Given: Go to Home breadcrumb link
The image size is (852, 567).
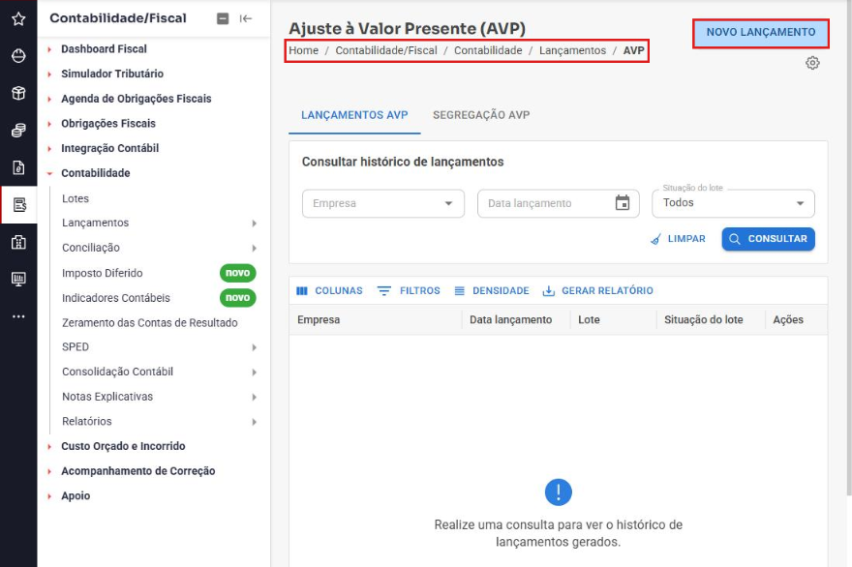Looking at the screenshot, I should pos(303,50).
